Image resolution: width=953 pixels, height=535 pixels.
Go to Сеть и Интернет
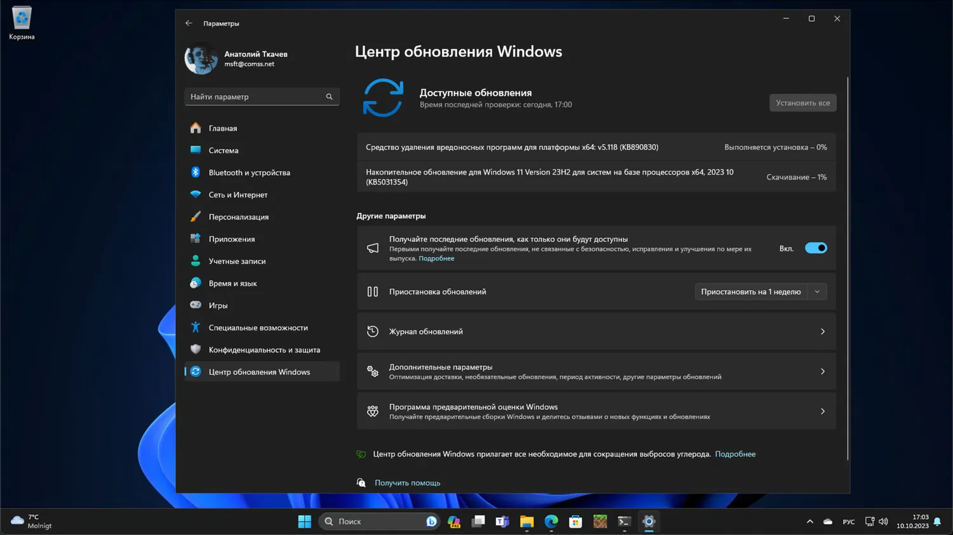click(x=262, y=195)
